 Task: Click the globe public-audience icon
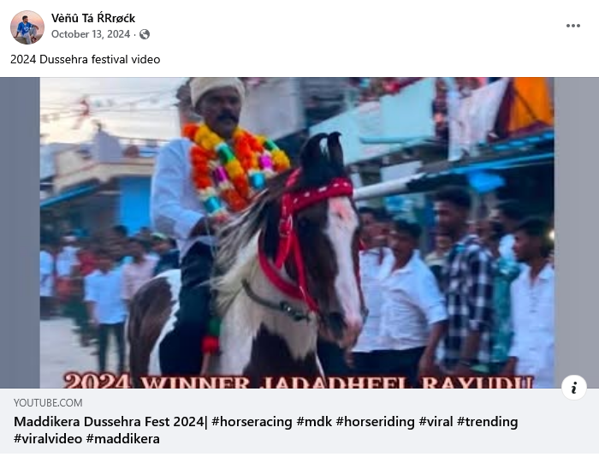tap(145, 34)
